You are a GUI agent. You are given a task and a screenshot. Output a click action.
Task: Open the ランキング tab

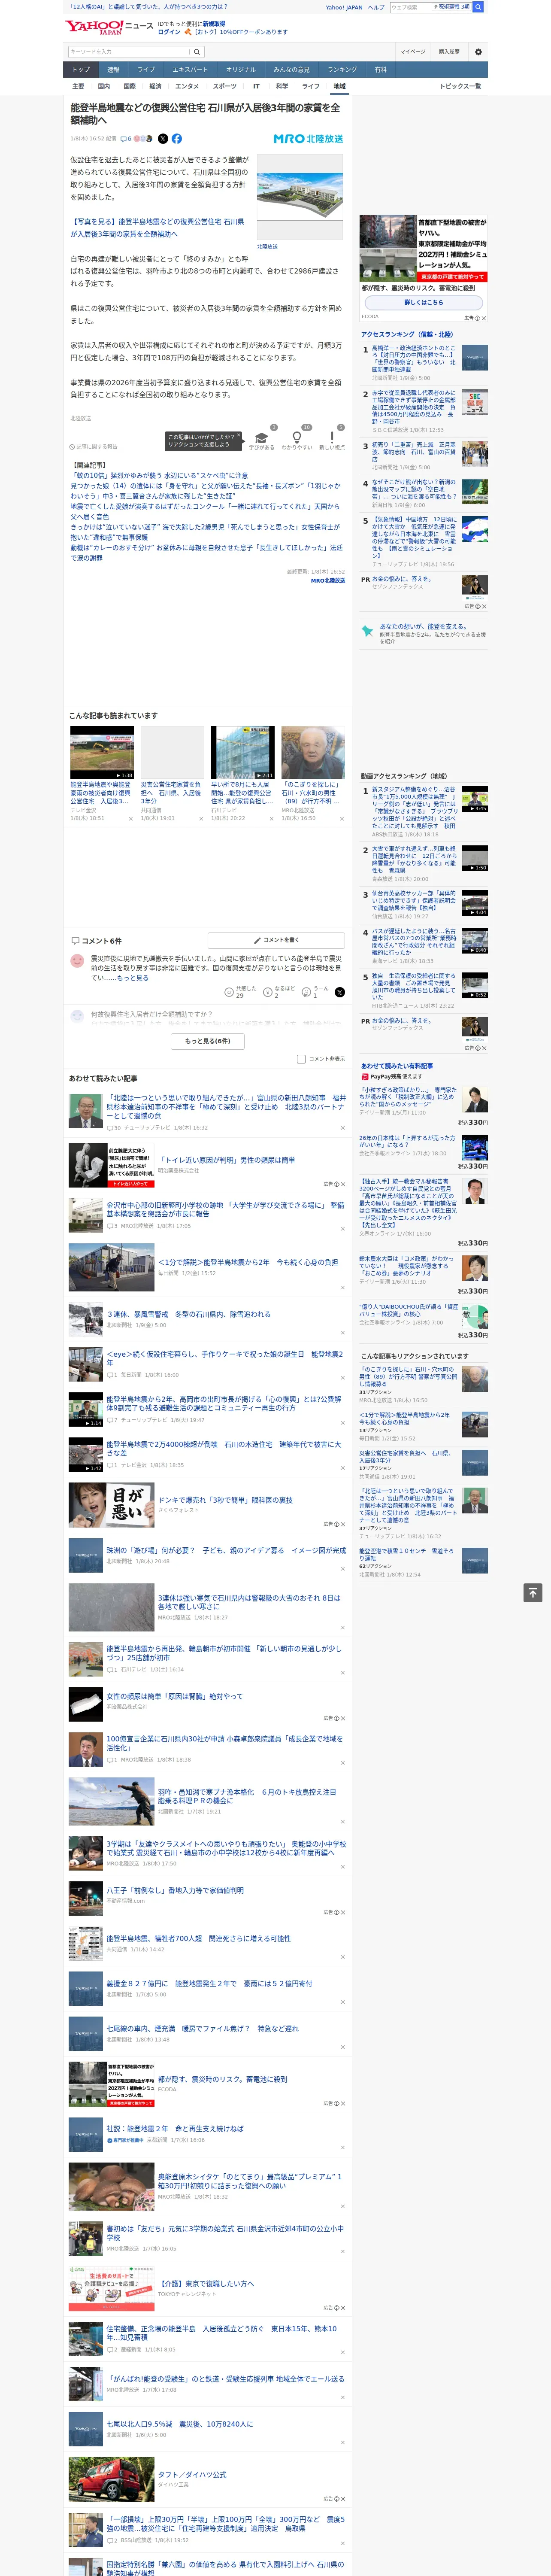pyautogui.click(x=342, y=70)
